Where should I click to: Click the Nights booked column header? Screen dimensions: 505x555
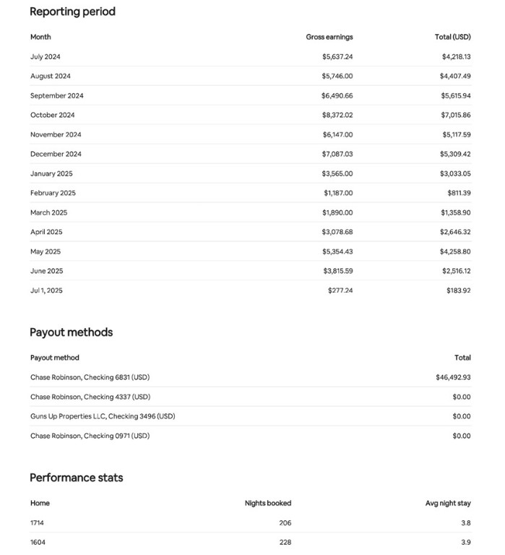click(268, 503)
